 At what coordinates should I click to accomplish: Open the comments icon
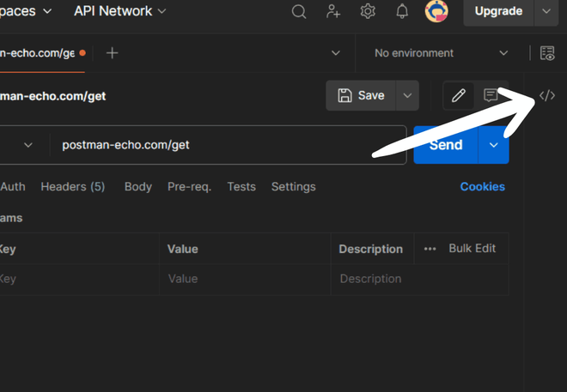tap(491, 95)
